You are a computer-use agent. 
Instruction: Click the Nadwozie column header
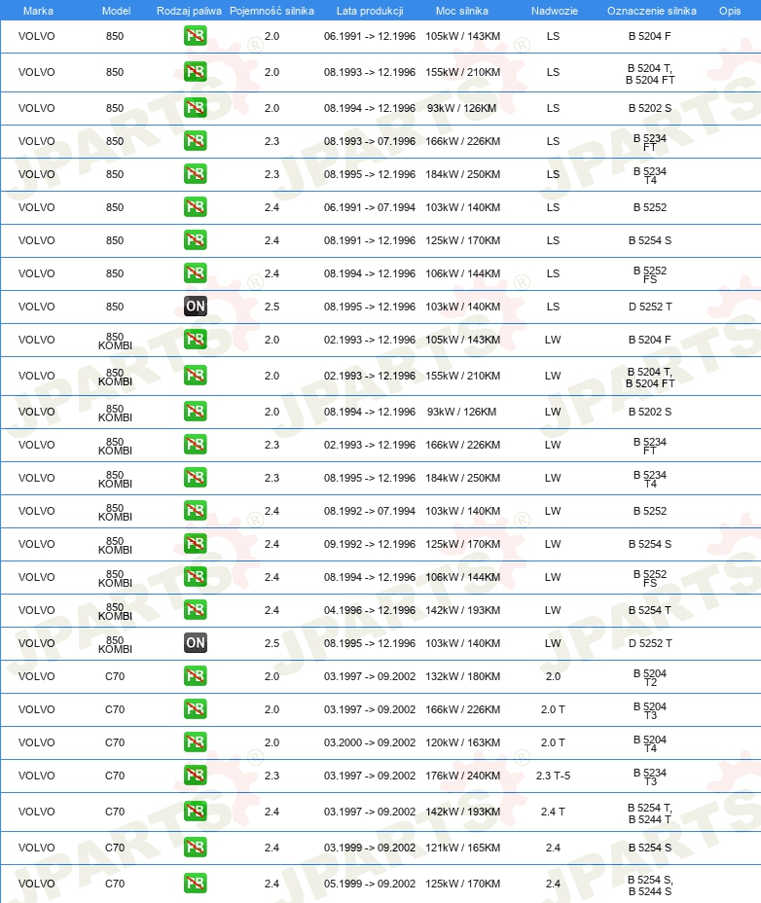[x=554, y=11]
